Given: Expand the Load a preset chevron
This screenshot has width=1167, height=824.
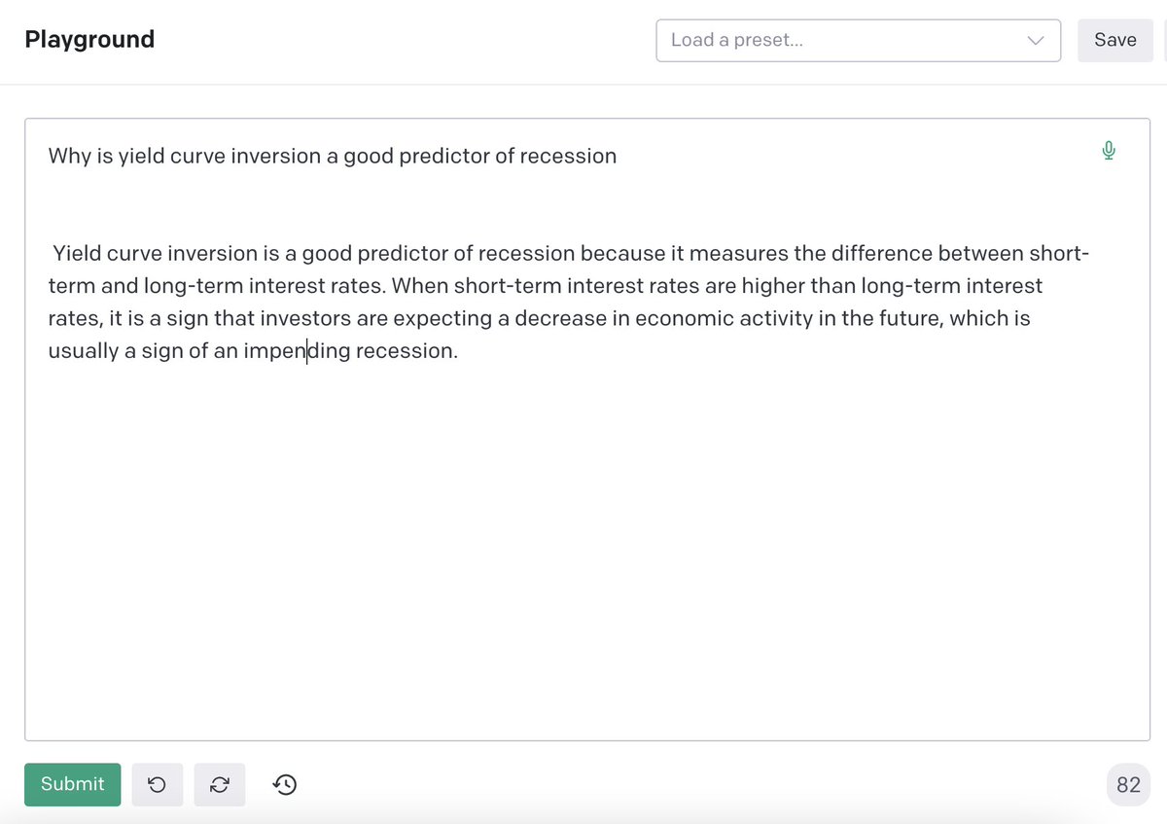Looking at the screenshot, I should point(1035,41).
